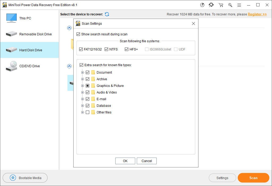Click the Bootable Media disc icon
272x186 pixels.
[x=13, y=178]
